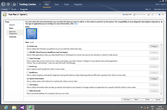
Task: Open File Explorer from the taskbar
Action: 14,108
